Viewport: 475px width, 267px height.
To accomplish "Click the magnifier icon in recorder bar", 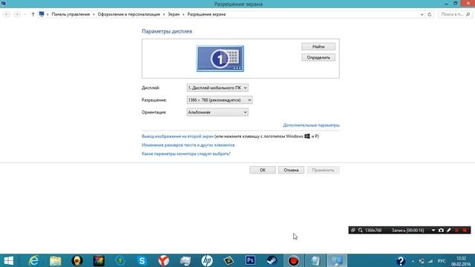I will point(361,231).
